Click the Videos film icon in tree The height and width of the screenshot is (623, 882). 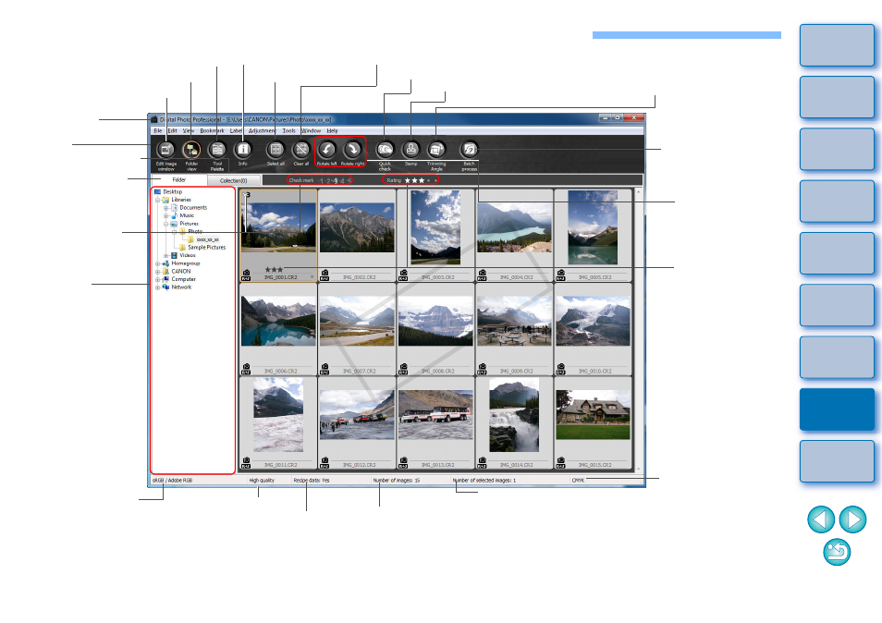click(x=175, y=255)
